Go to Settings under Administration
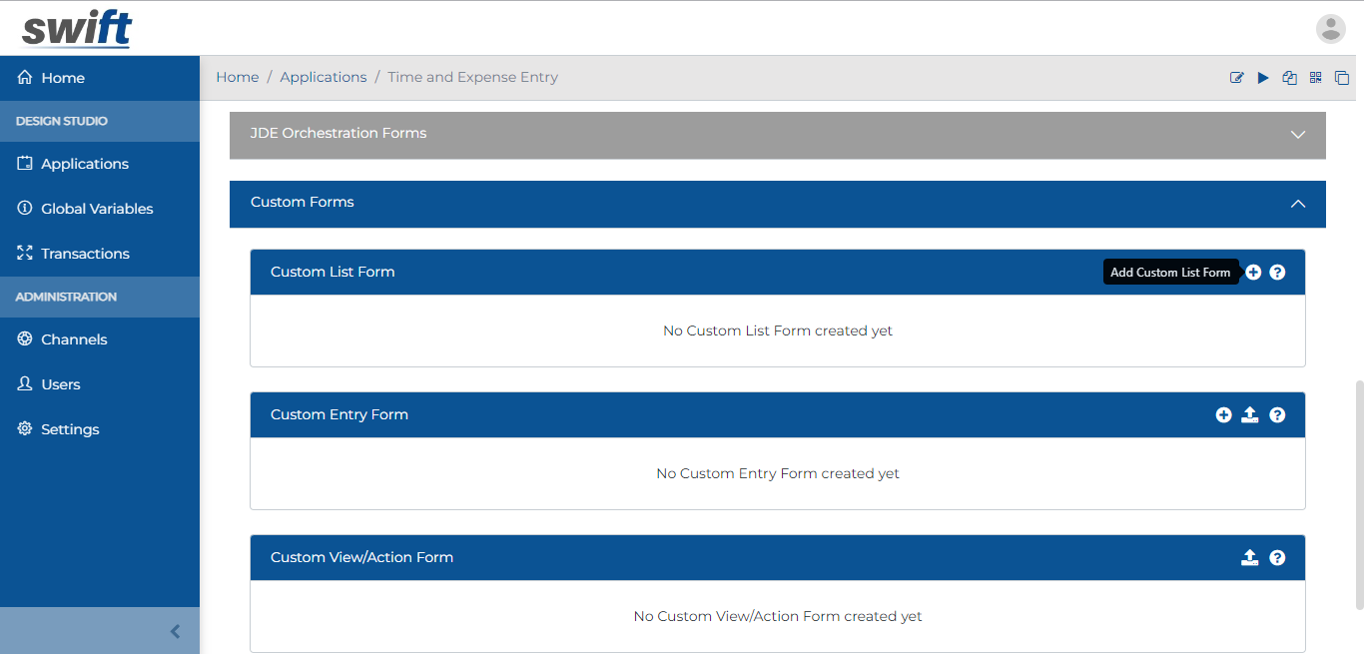Image resolution: width=1364 pixels, height=654 pixels. click(70, 428)
